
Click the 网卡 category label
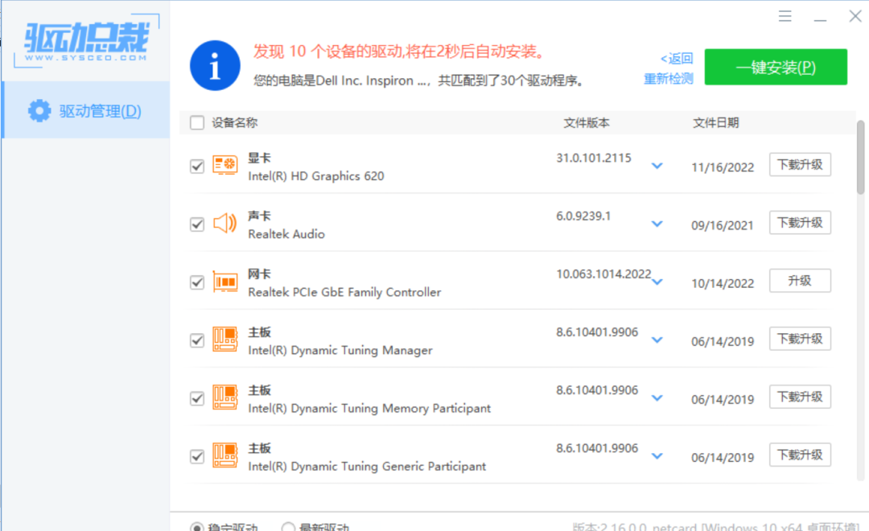click(x=259, y=274)
